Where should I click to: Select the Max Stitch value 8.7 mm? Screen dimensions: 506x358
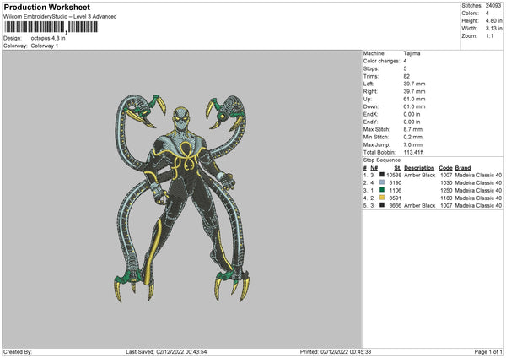413,129
